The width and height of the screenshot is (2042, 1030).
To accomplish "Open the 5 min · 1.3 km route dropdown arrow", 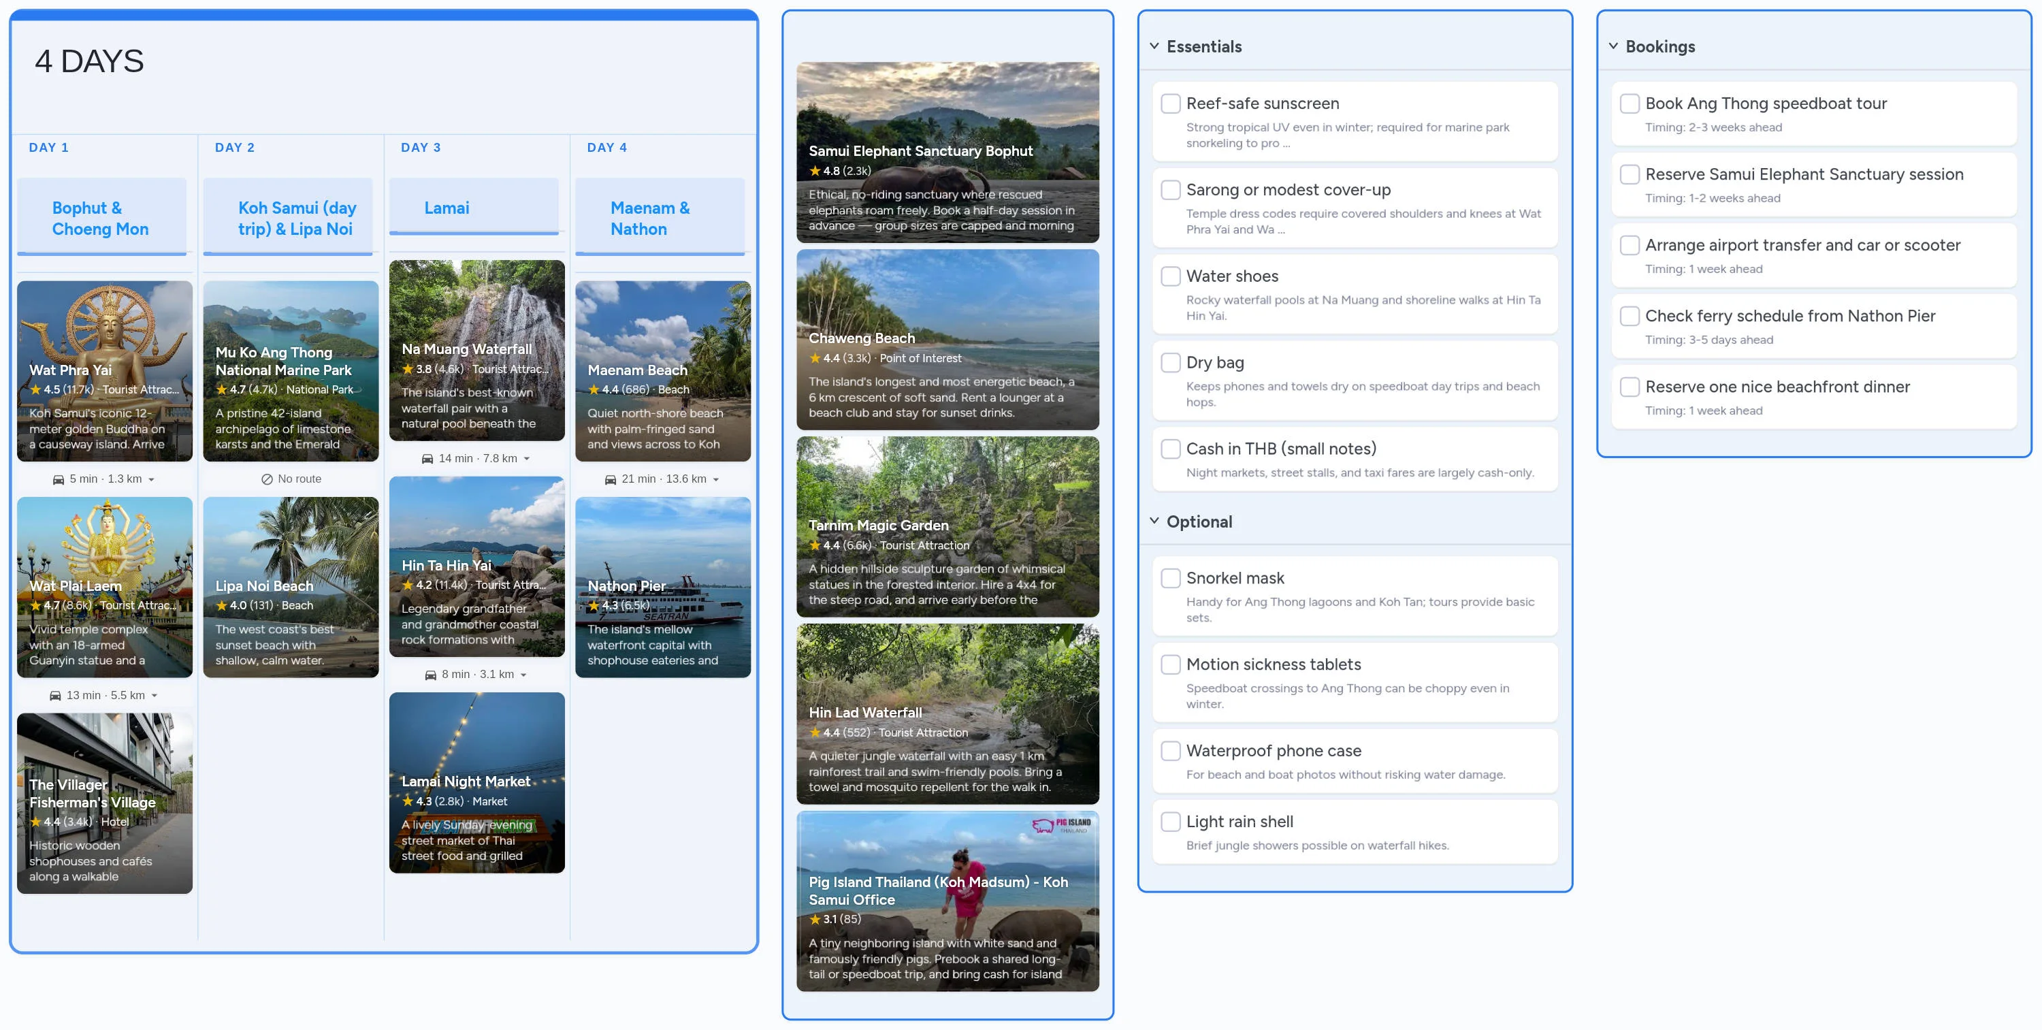I will click(151, 480).
